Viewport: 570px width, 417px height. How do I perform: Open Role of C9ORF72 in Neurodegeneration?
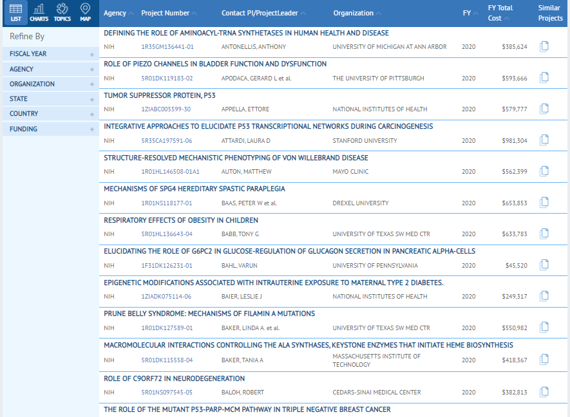[x=174, y=379]
